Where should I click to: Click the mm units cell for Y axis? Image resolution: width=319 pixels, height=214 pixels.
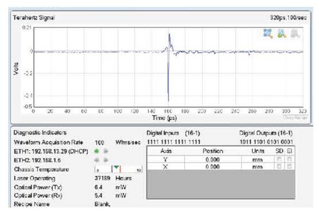[x=257, y=160]
